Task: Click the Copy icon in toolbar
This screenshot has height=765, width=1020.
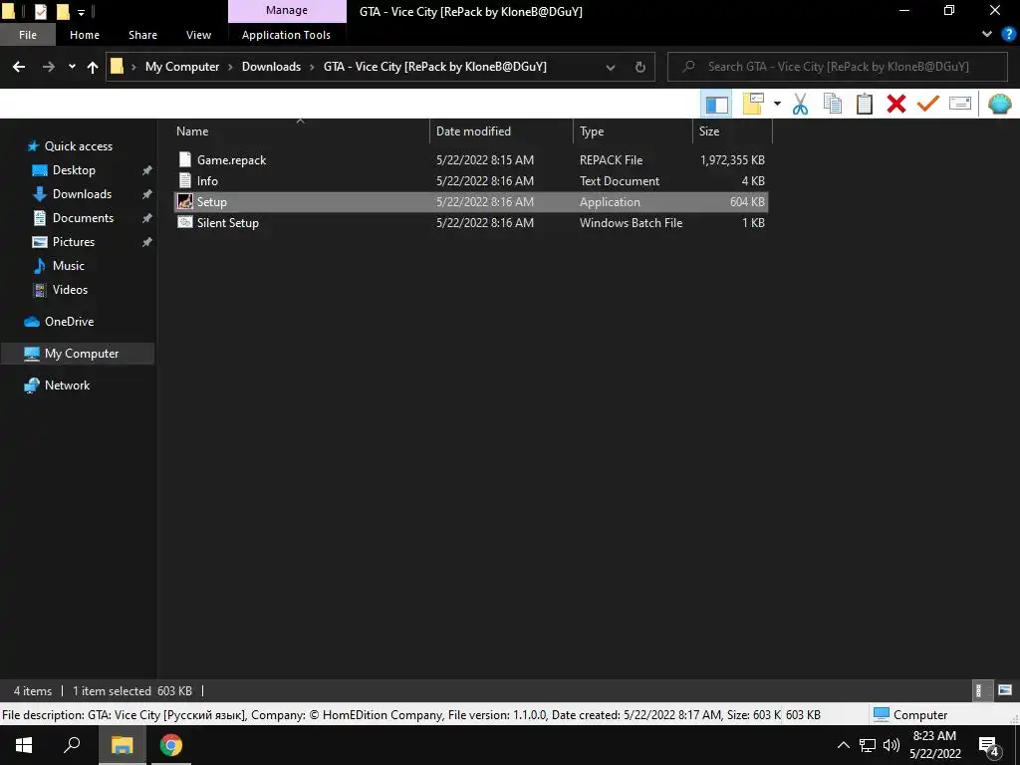Action: [x=832, y=104]
